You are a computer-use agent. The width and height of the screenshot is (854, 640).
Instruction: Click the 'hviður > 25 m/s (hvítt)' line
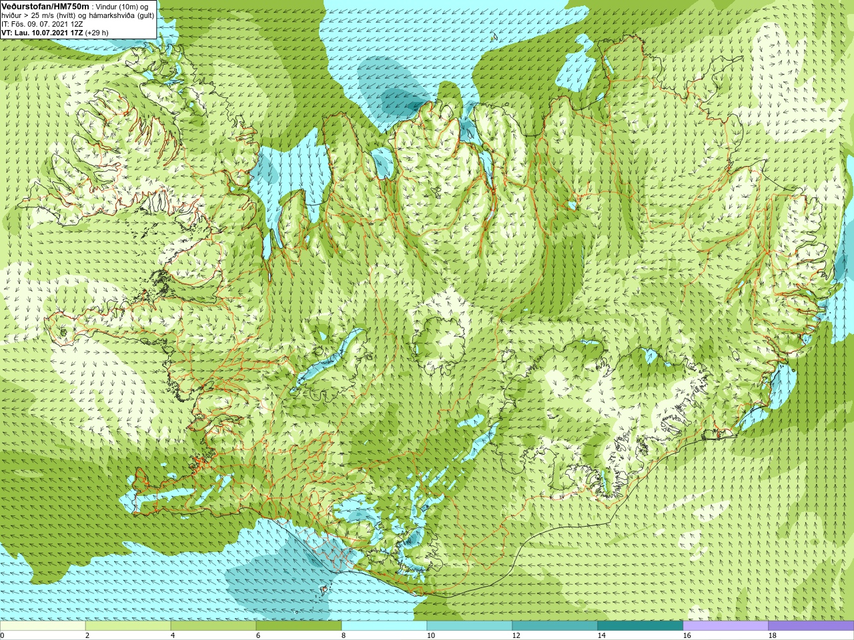38,15
